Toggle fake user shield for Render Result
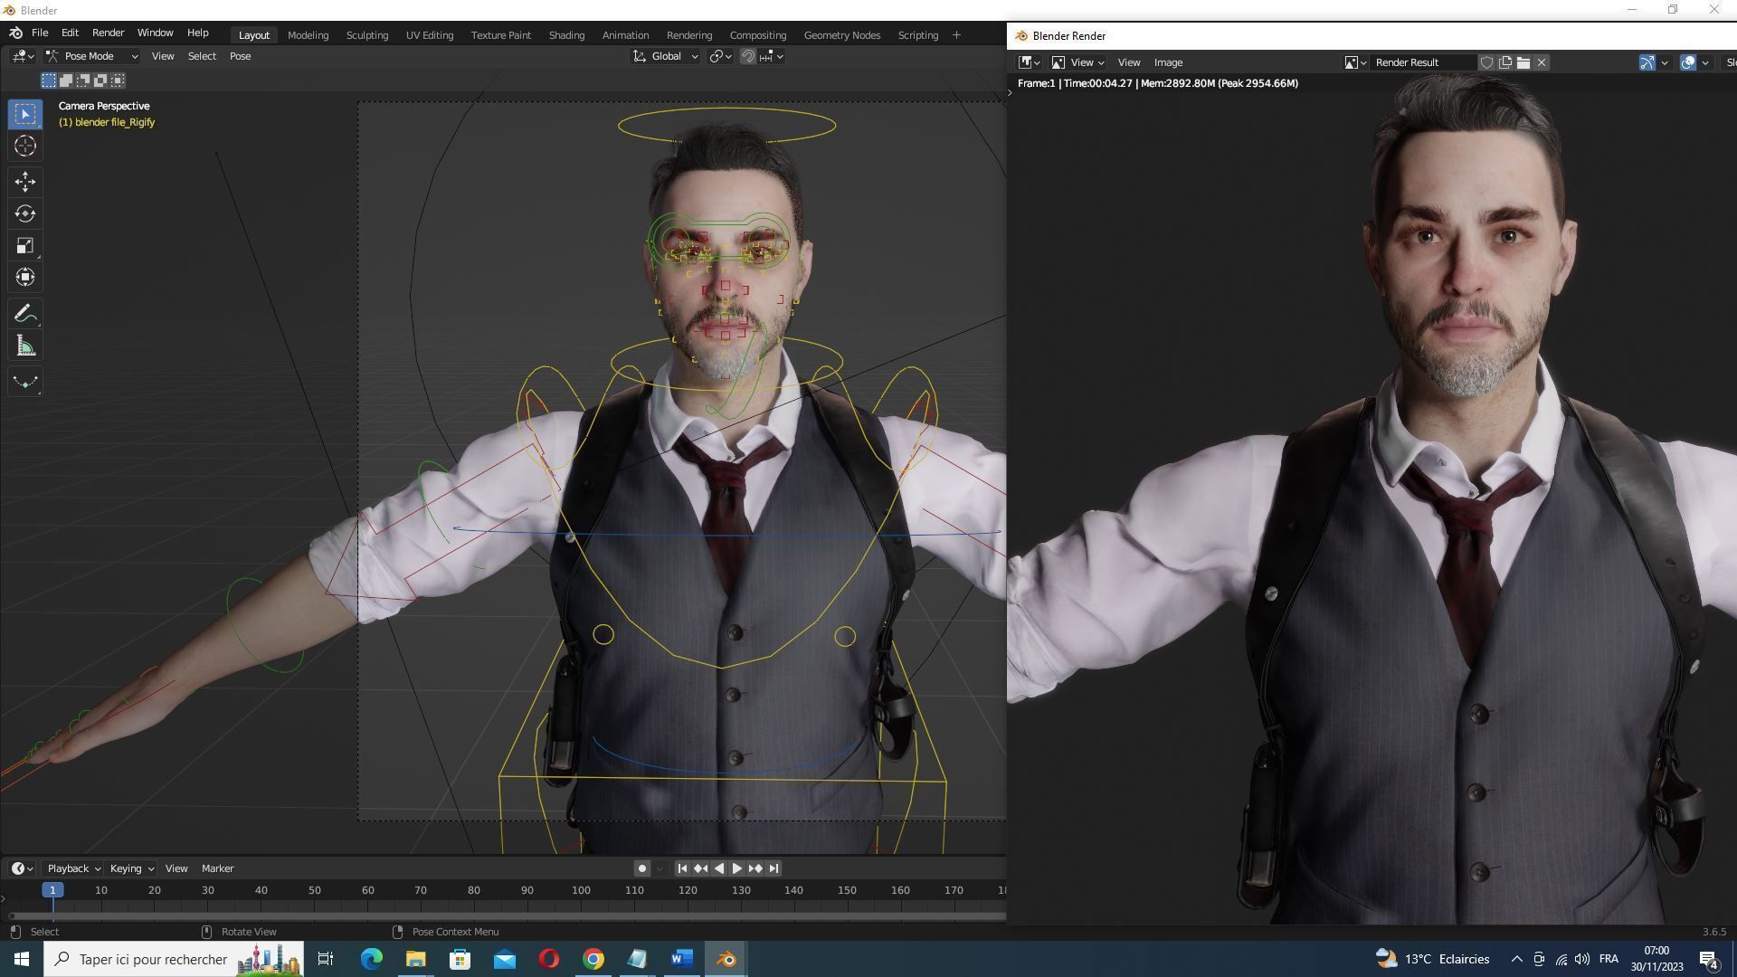Screen dimensions: 1737x977 (x=1486, y=62)
